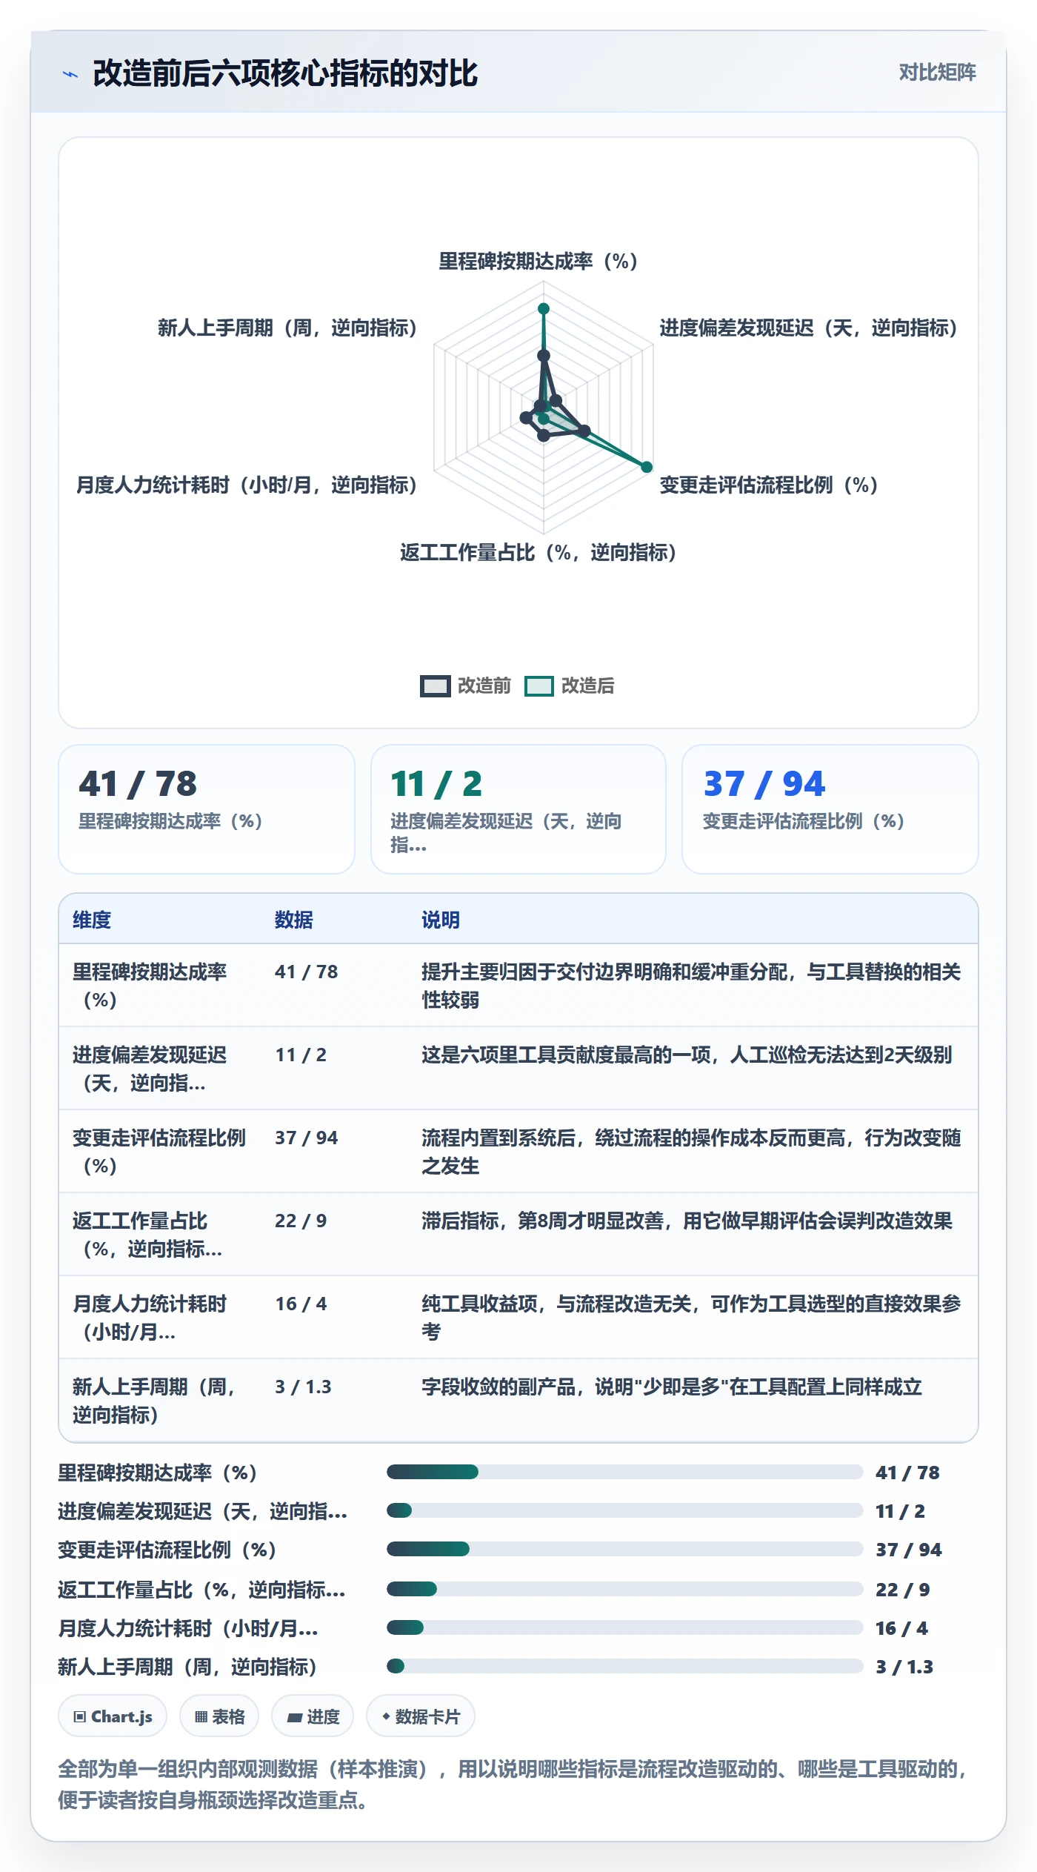Select the radar label 新人上手周期（周，逆向指标）
Viewport: 1037px width, 1872px height.
point(287,328)
